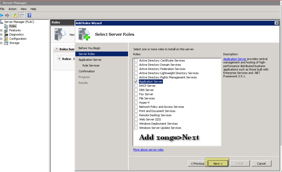Check Active Directory Domain Services checkbox
The image size is (282, 172).
136,65
